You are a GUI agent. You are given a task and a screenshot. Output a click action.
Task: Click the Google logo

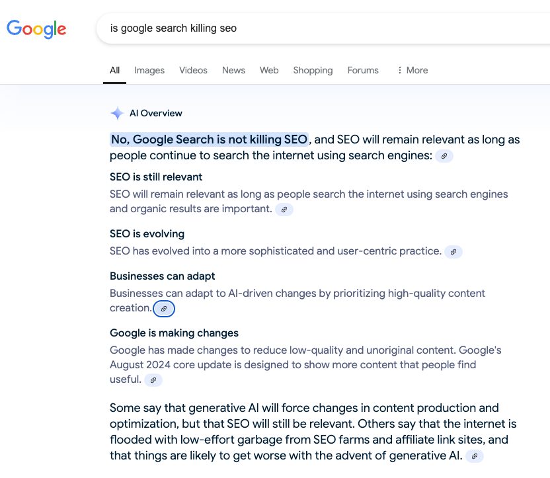click(x=36, y=28)
